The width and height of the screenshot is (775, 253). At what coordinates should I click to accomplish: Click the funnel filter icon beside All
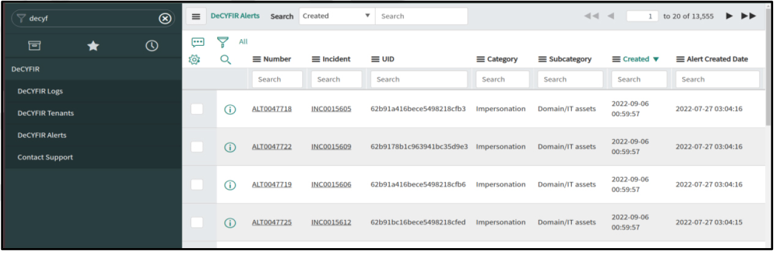223,42
